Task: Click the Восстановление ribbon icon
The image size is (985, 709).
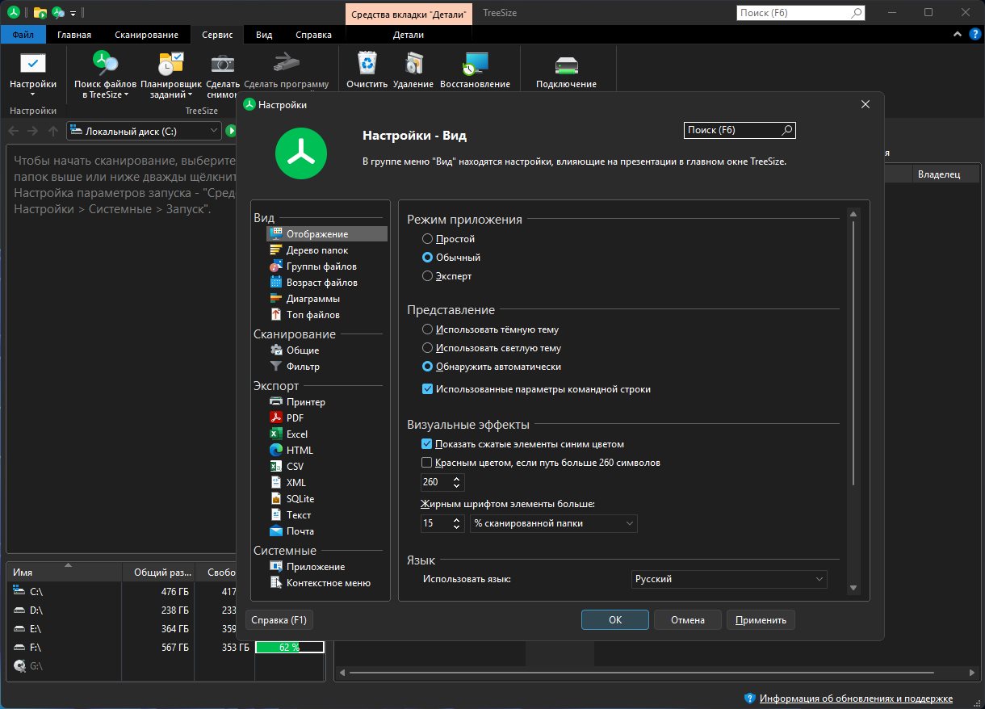Action: pos(475,65)
